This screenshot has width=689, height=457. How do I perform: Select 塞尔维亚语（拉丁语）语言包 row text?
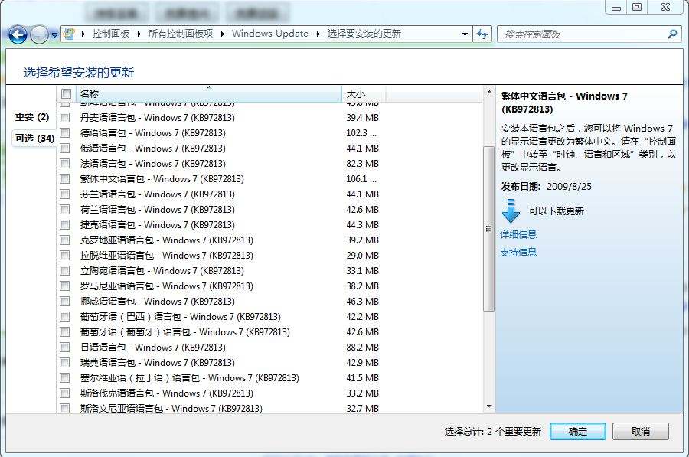tap(189, 378)
